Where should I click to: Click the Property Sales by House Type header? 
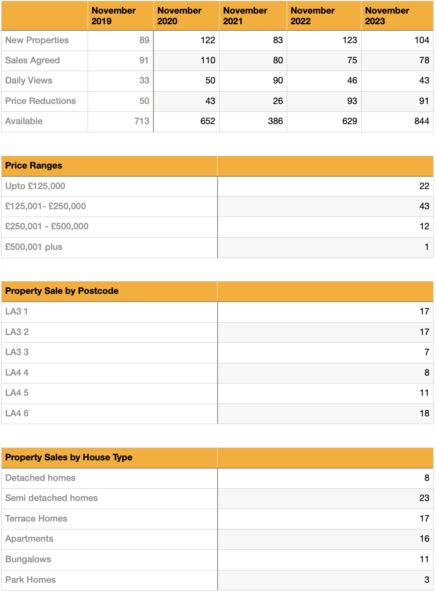click(x=69, y=457)
